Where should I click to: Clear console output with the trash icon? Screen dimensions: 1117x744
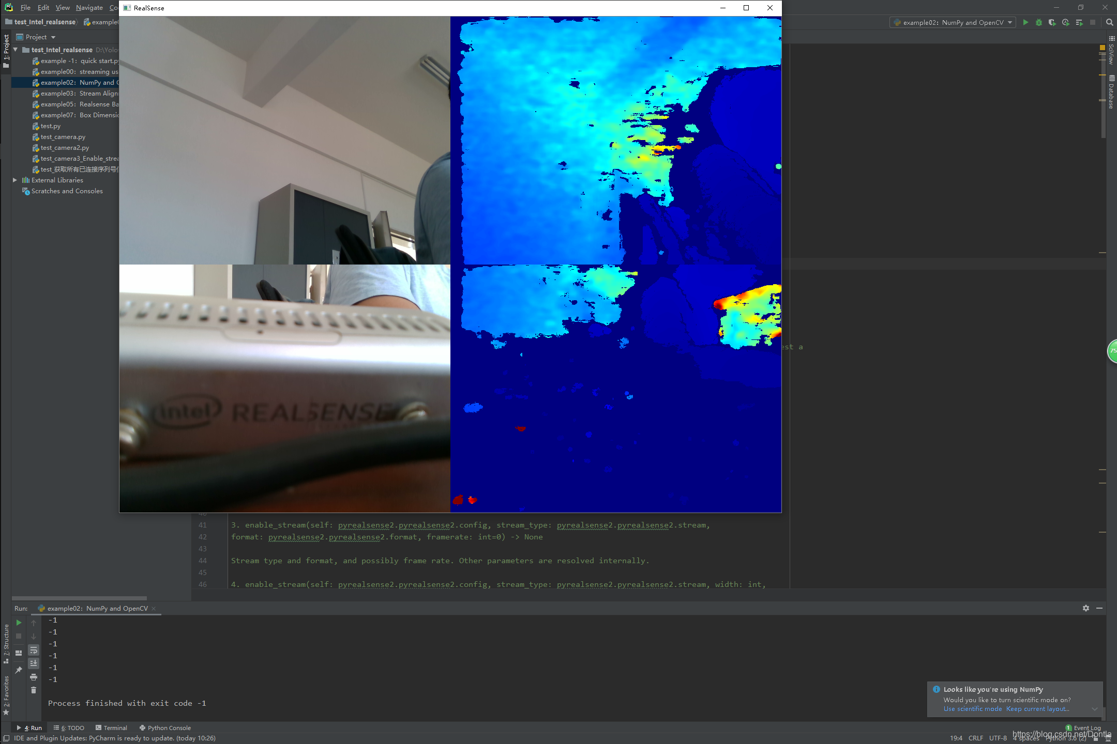click(34, 690)
